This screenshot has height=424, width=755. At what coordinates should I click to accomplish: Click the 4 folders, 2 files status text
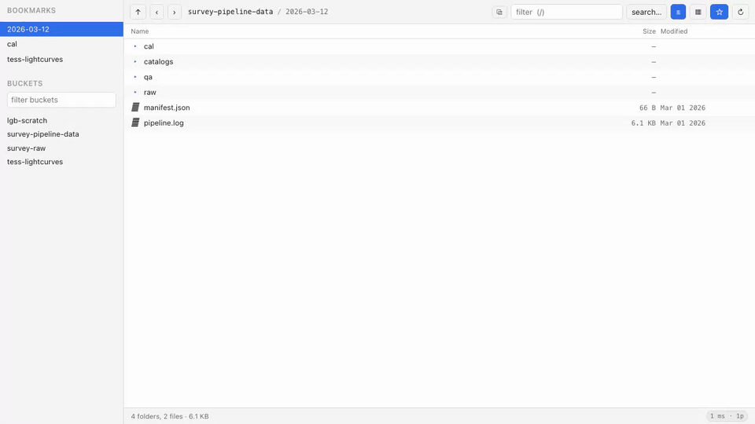tap(170, 416)
